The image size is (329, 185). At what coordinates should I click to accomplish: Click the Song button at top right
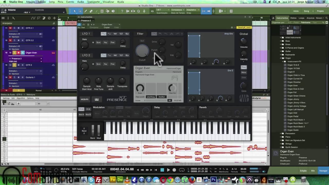306,11
